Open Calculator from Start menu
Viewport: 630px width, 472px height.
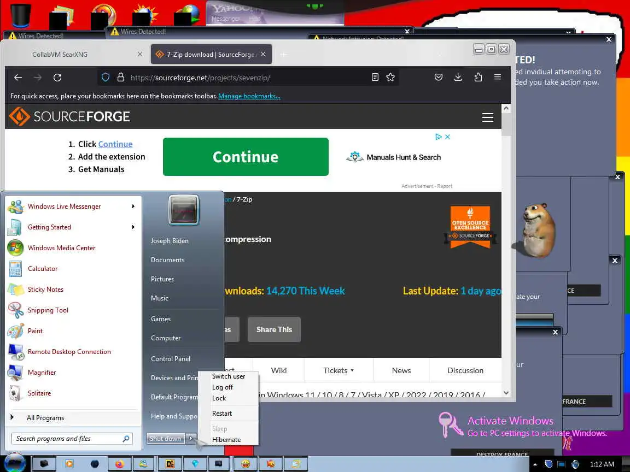[72, 269]
